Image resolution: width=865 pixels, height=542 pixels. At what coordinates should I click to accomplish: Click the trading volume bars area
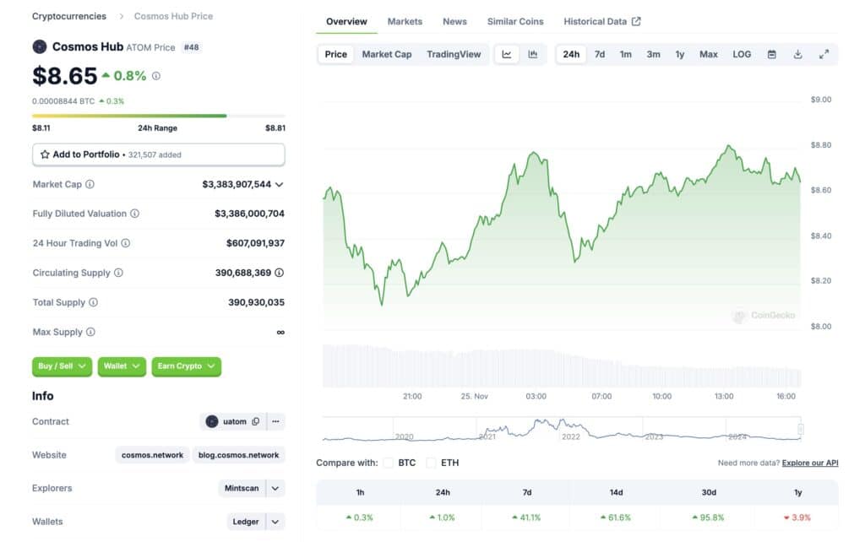coord(562,366)
